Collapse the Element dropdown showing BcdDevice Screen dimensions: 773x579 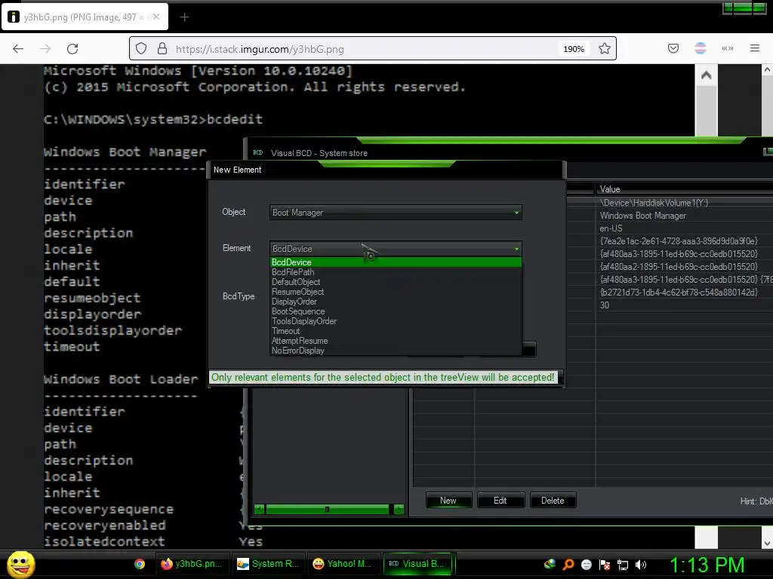coord(396,249)
